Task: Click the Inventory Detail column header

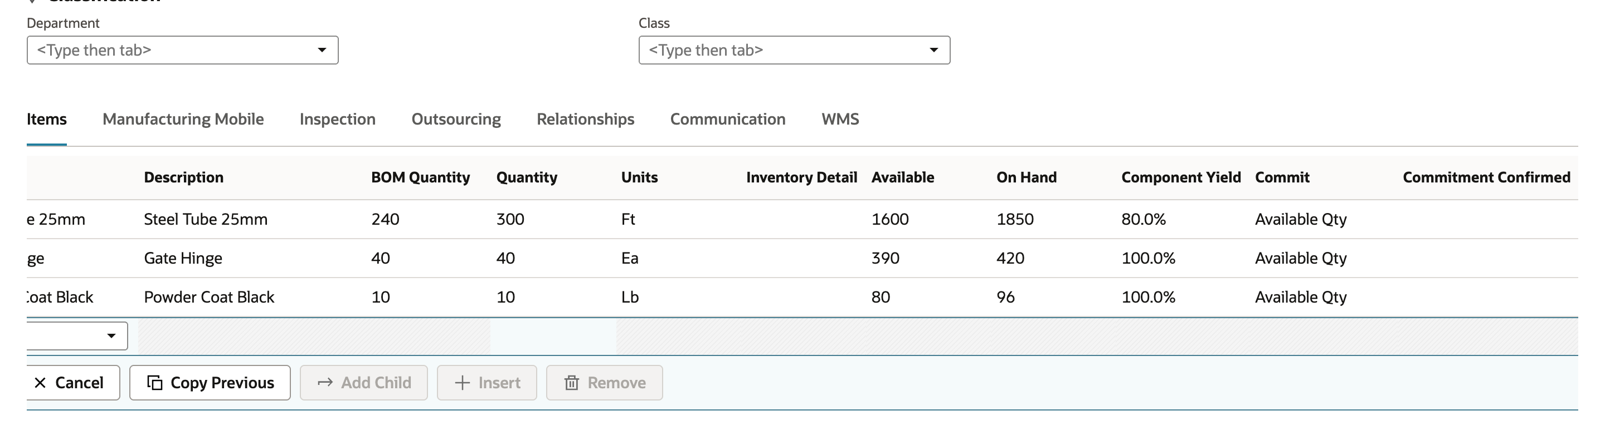Action: [x=802, y=178]
